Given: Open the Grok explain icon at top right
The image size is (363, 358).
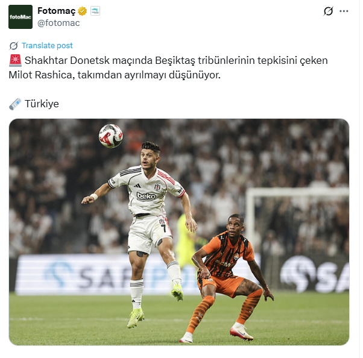Looking at the screenshot, I should 328,11.
